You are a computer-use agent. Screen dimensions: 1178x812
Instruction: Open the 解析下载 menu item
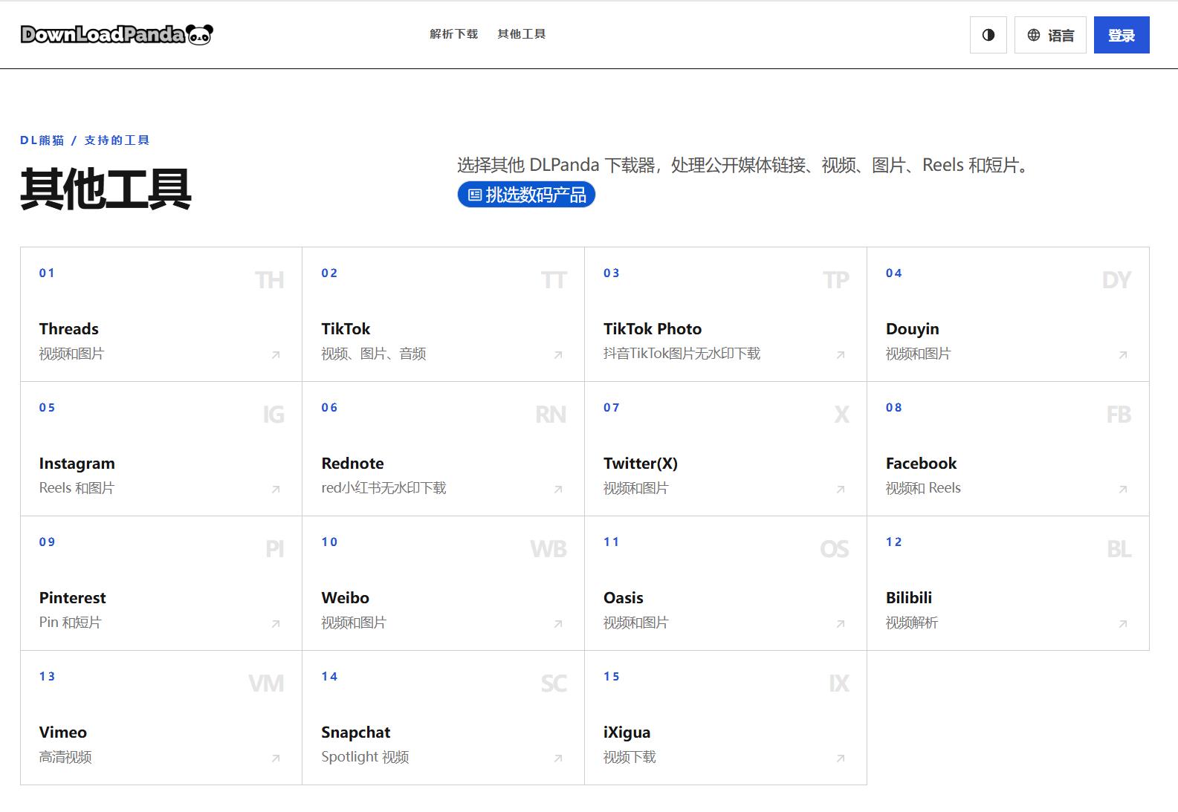coord(454,34)
